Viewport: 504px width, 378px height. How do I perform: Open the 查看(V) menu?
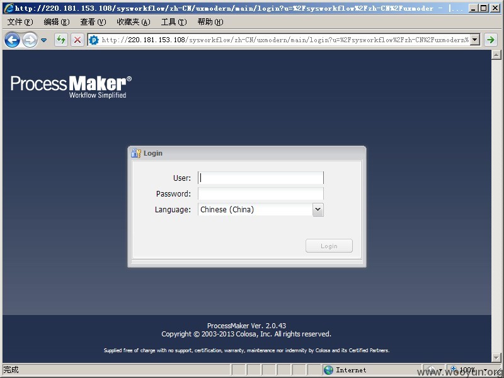click(93, 22)
